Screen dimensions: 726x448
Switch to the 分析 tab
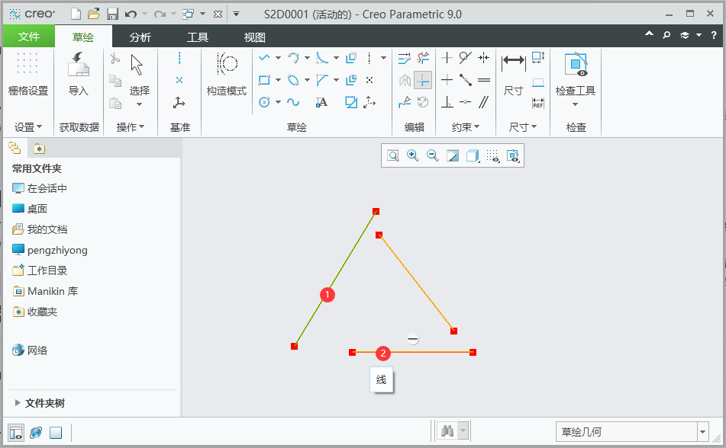140,37
